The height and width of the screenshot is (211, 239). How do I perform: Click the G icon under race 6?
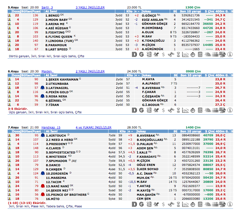142,110
